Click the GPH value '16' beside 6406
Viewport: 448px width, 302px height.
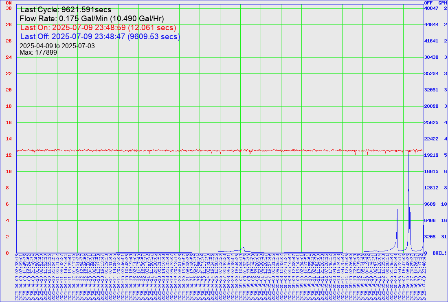click(x=444, y=220)
